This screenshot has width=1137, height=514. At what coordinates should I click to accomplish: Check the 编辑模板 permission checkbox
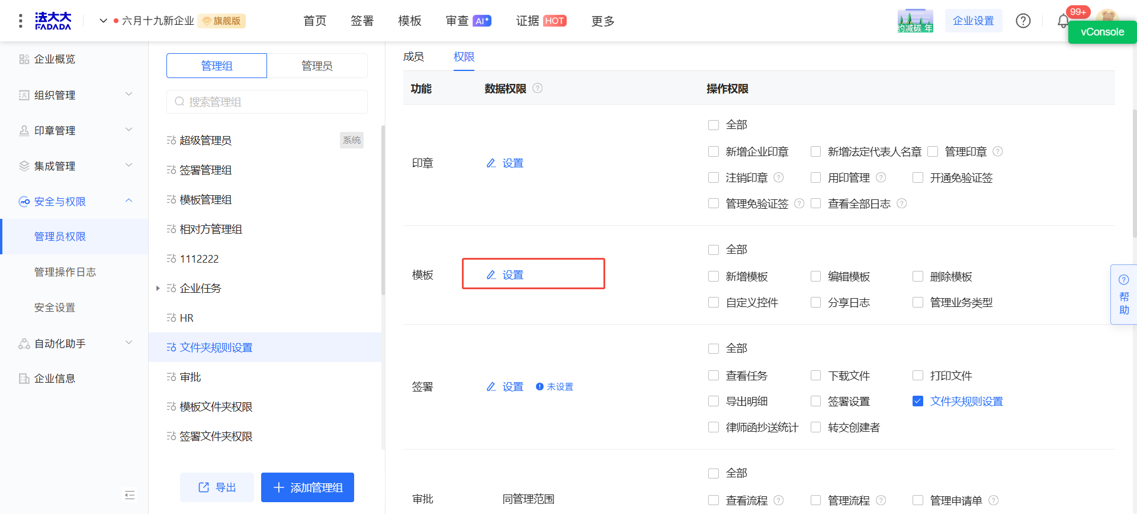click(x=815, y=276)
